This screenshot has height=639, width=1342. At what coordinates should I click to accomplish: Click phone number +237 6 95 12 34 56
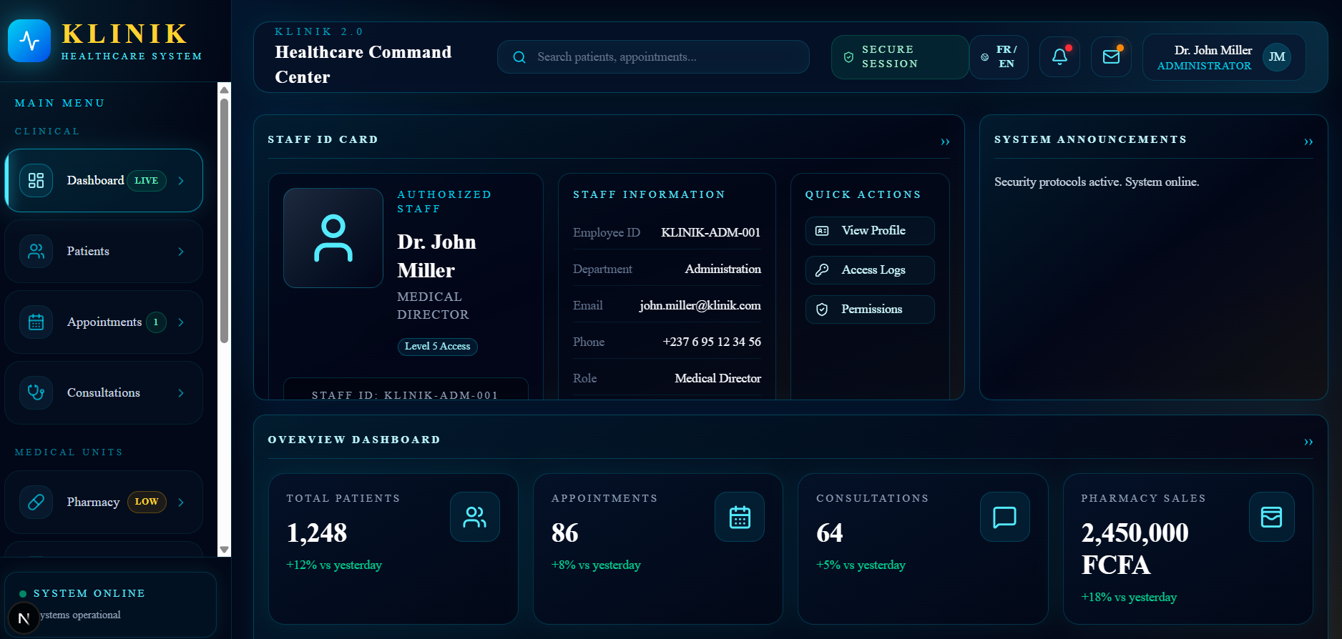[712, 342]
